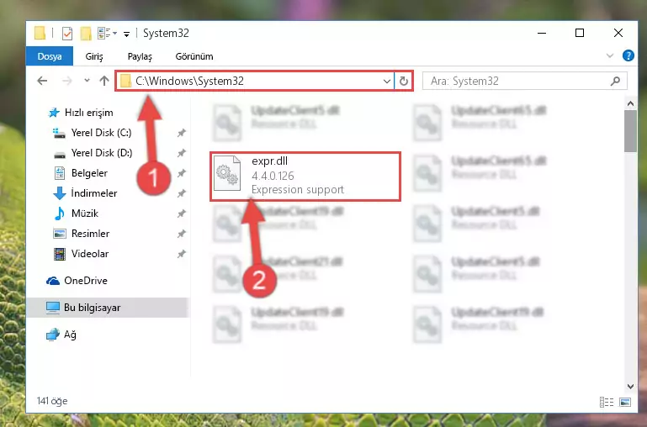Switch to the Görünüm tab
Viewport: 647px width, 427px height.
194,56
